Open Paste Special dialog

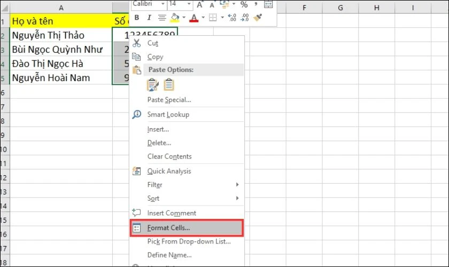coord(187,99)
